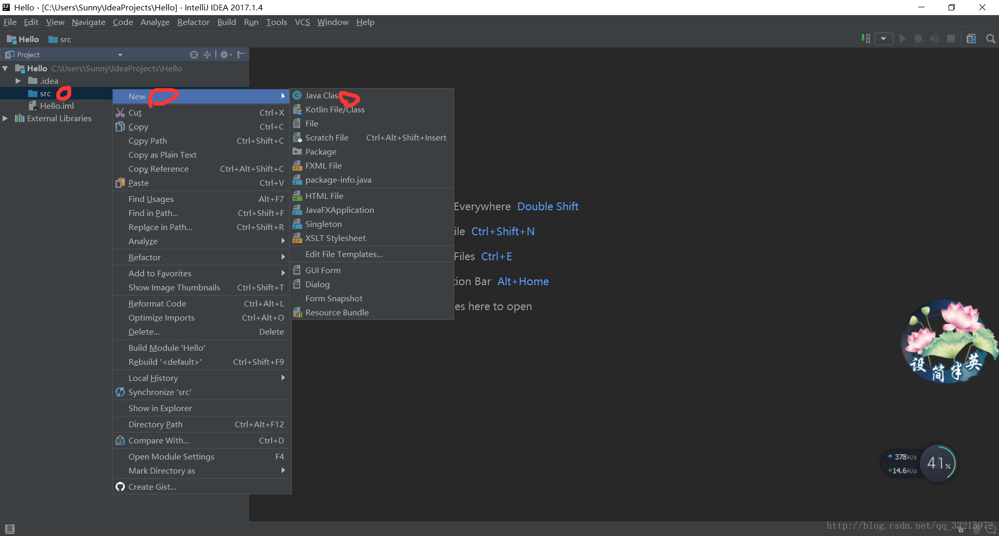Image resolution: width=999 pixels, height=536 pixels.
Task: Select Dialog entry in New submenu
Action: (372, 285)
